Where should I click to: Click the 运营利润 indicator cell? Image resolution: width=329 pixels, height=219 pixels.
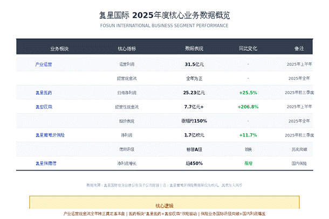pyautogui.click(x=127, y=64)
